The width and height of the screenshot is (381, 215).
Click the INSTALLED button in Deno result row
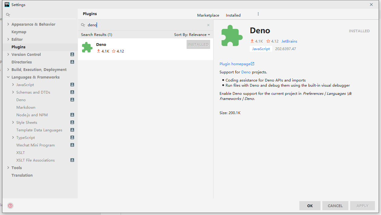click(x=198, y=44)
